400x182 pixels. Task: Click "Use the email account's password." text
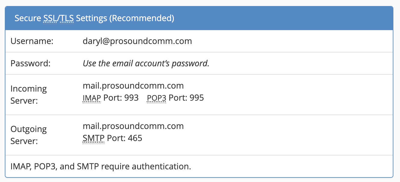(x=146, y=64)
